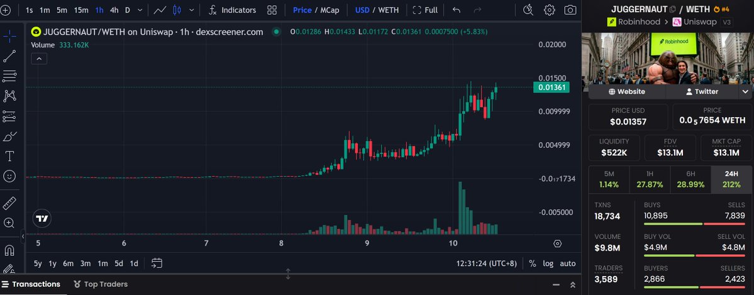Open the chart style dropdown arrow
Viewport: 754px width, 295px height.
(x=192, y=10)
